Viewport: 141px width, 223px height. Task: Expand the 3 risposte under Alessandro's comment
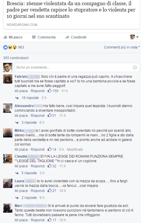tap(29, 123)
